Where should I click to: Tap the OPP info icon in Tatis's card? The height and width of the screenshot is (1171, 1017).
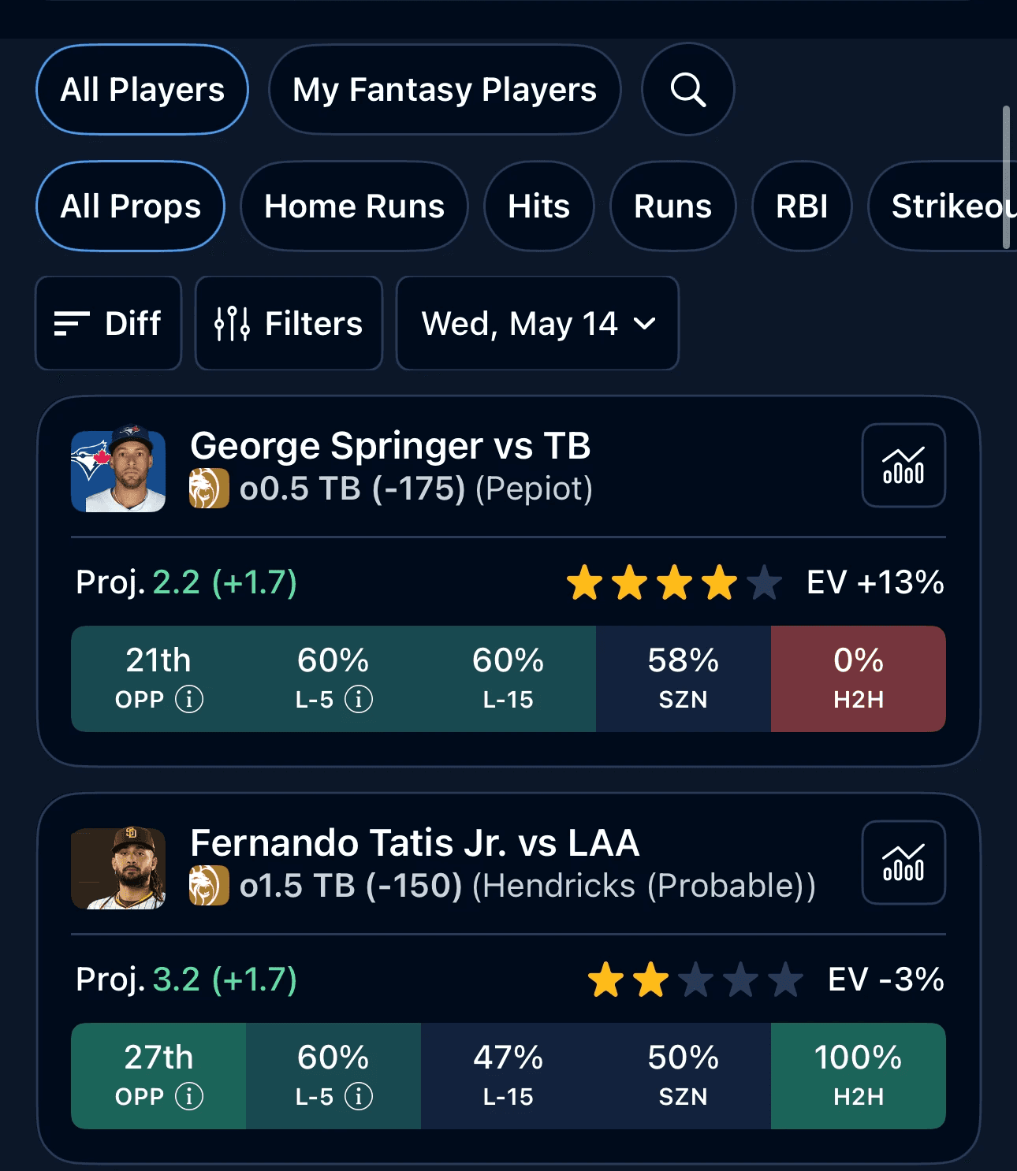(189, 1096)
